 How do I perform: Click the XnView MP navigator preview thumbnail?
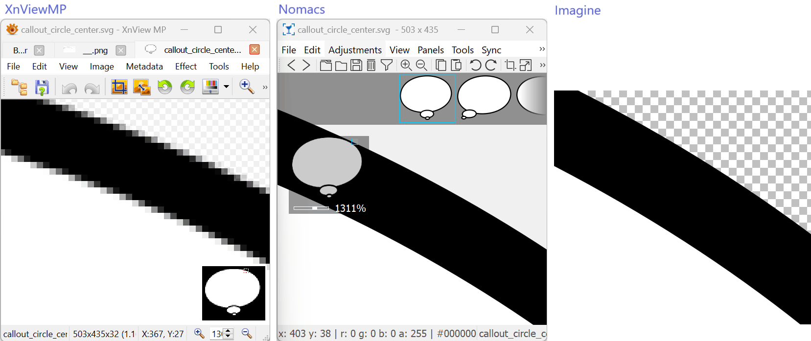[233, 293]
